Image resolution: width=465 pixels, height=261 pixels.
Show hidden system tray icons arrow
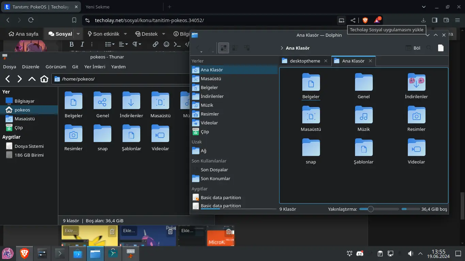420,254
